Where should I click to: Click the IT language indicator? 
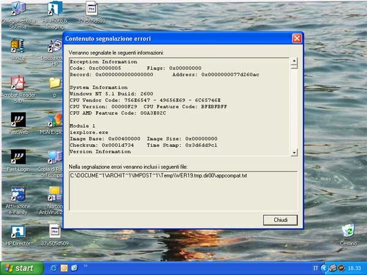(316, 268)
